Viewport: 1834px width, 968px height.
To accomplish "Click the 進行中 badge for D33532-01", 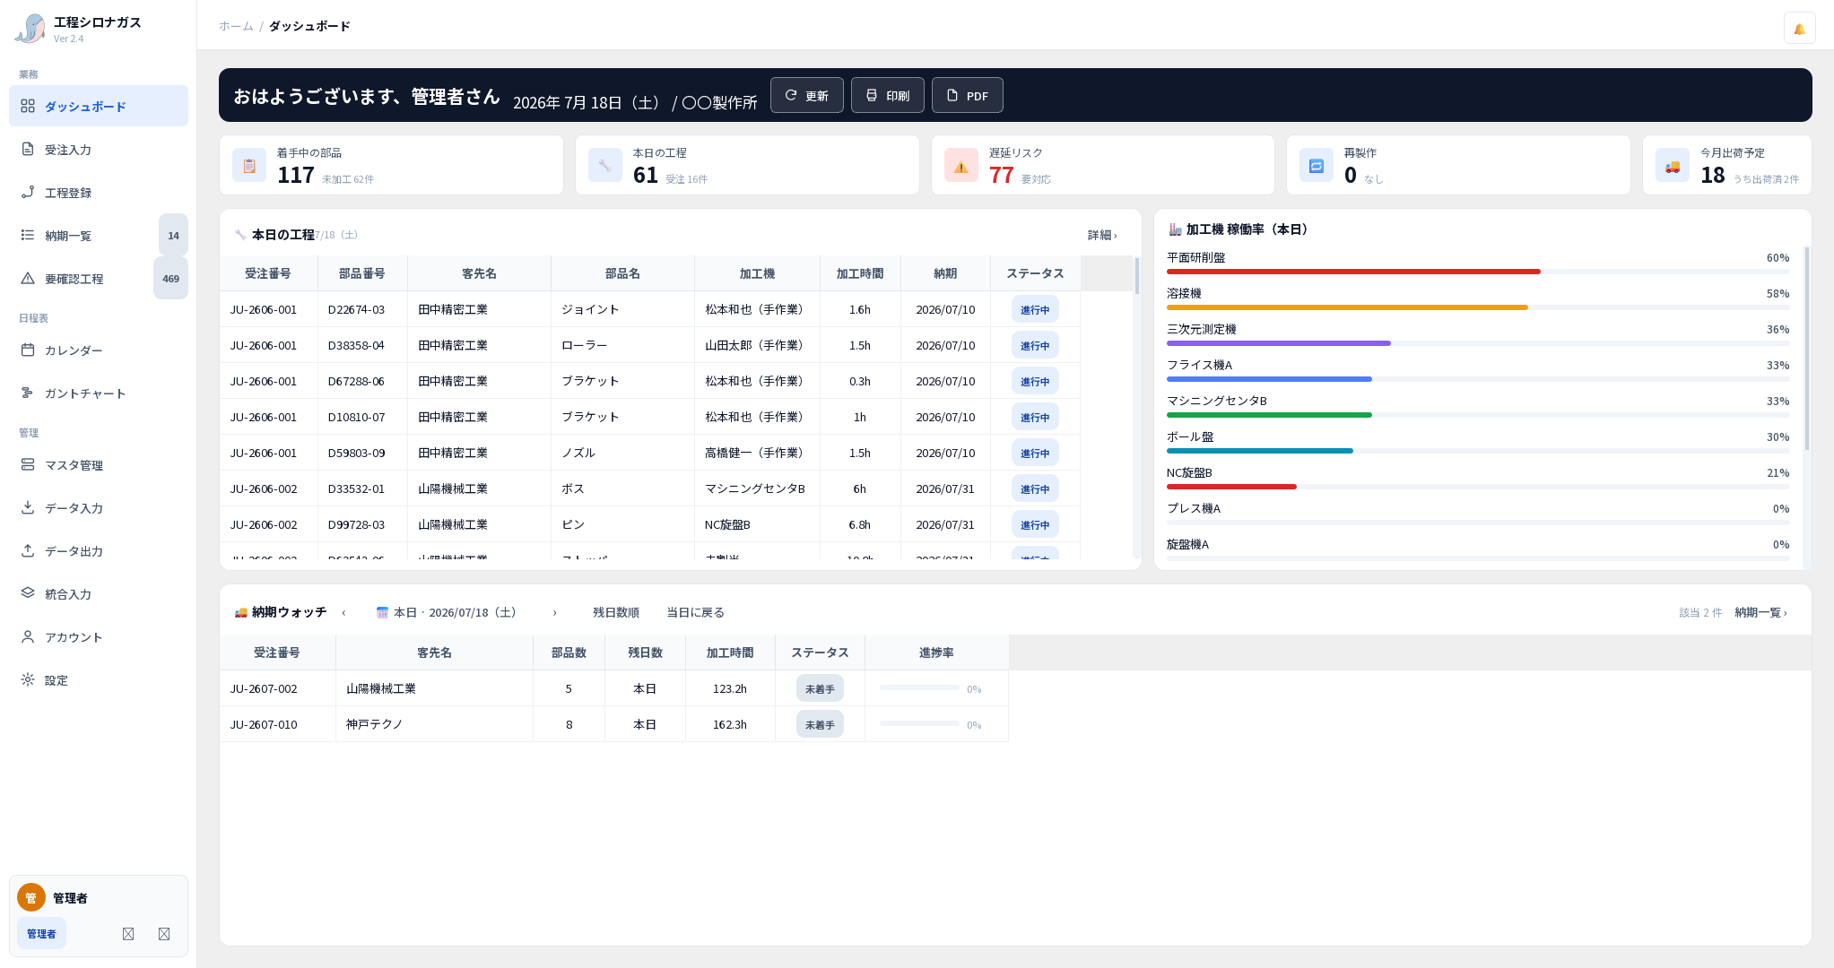I will [x=1035, y=488].
